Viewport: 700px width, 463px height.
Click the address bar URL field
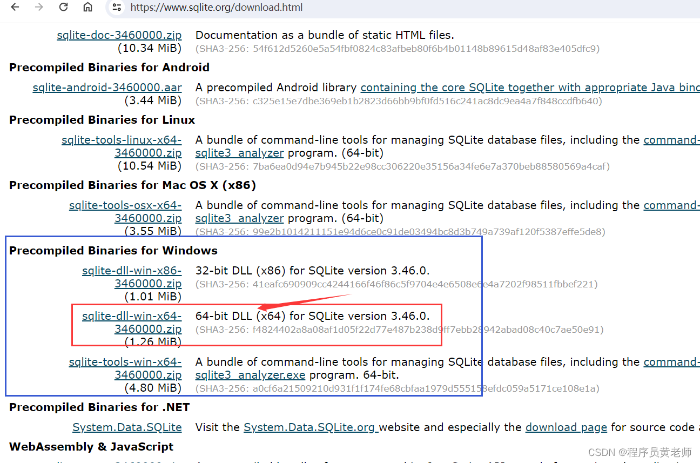tap(216, 8)
